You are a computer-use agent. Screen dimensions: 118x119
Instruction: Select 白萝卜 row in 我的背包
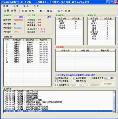coord(69,21)
